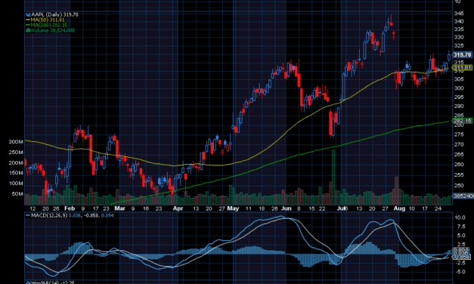
Task: Click the '290' price axis label
Action: point(459,106)
